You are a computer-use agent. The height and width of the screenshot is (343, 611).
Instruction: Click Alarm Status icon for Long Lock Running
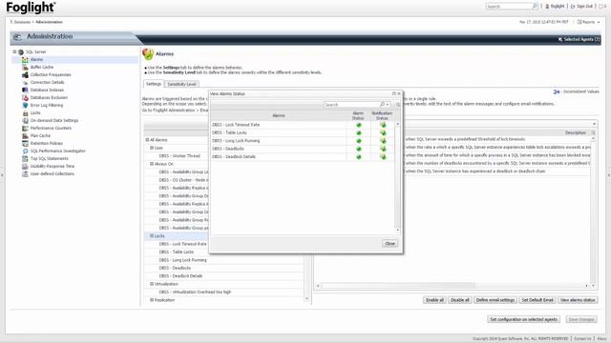tap(359, 141)
